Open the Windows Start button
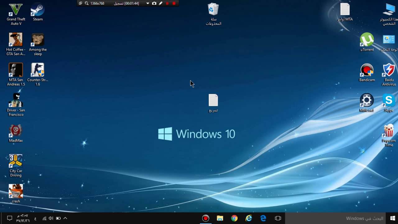Screen dimensions: 398x224 tap(392, 218)
